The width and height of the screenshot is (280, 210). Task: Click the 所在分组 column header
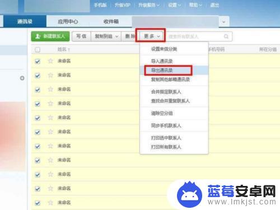coord(268,49)
